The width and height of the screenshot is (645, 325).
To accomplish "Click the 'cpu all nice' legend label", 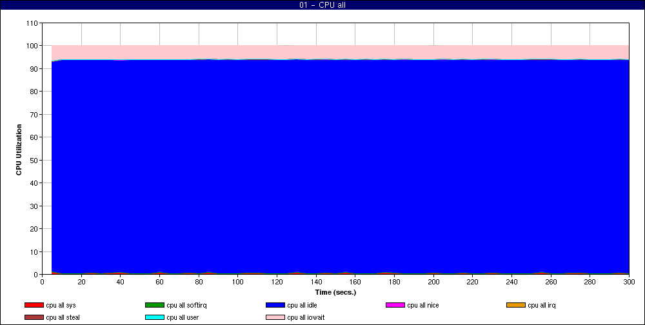I will pos(423,305).
